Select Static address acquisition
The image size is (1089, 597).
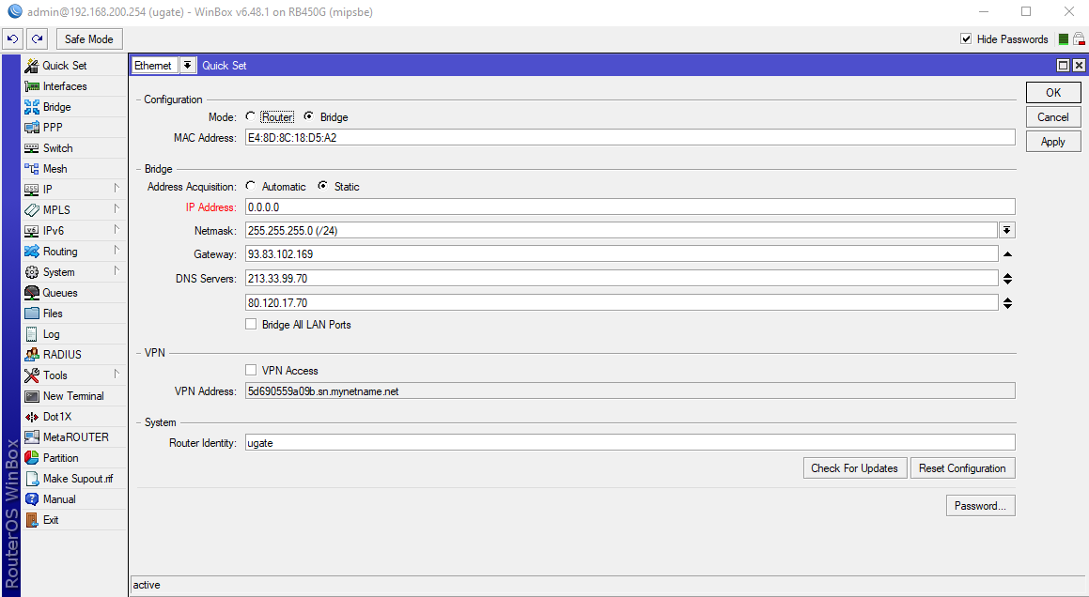[323, 186]
